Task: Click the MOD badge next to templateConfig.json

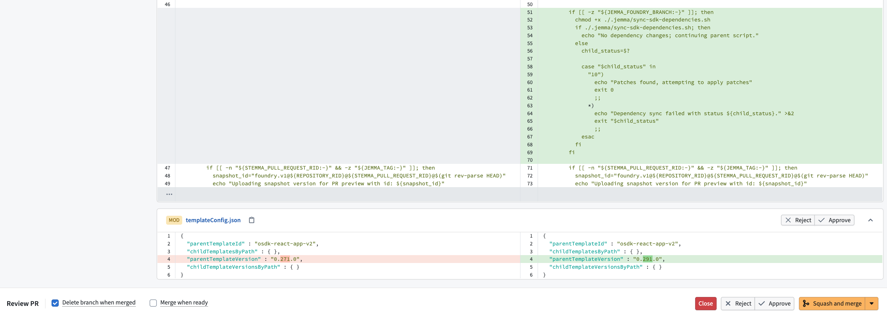Action: 174,220
